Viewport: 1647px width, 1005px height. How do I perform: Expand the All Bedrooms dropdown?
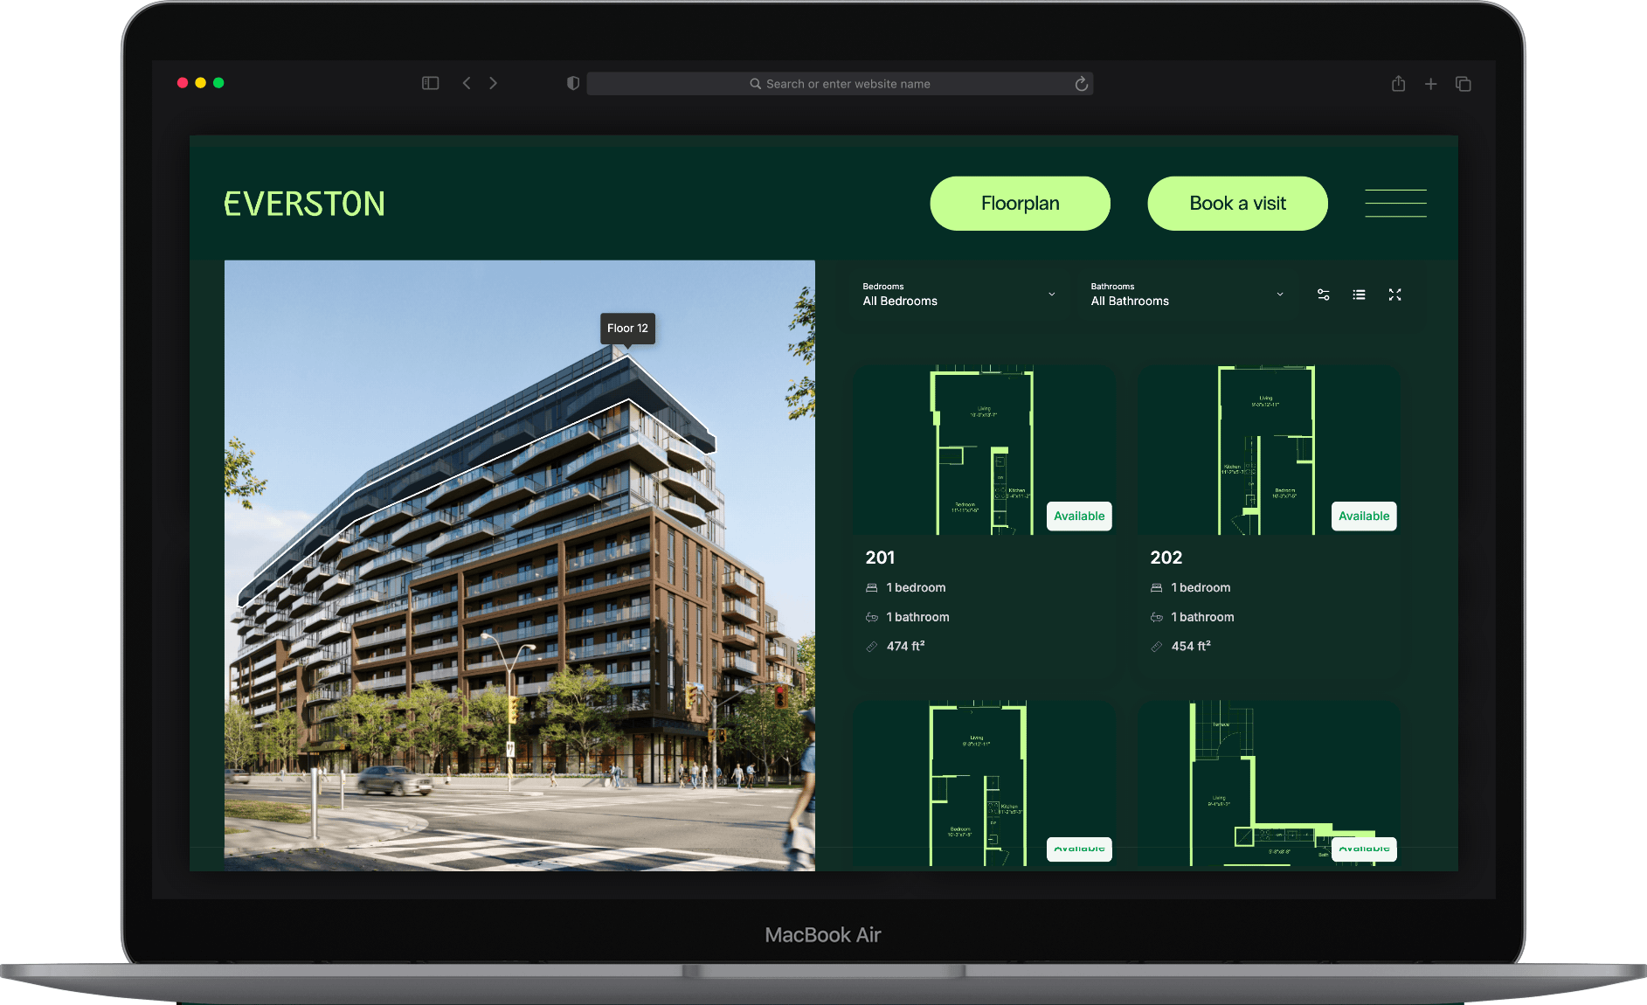pos(959,295)
